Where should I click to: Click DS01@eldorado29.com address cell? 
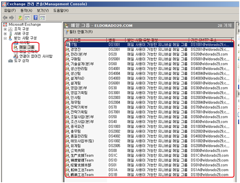click(209, 165)
